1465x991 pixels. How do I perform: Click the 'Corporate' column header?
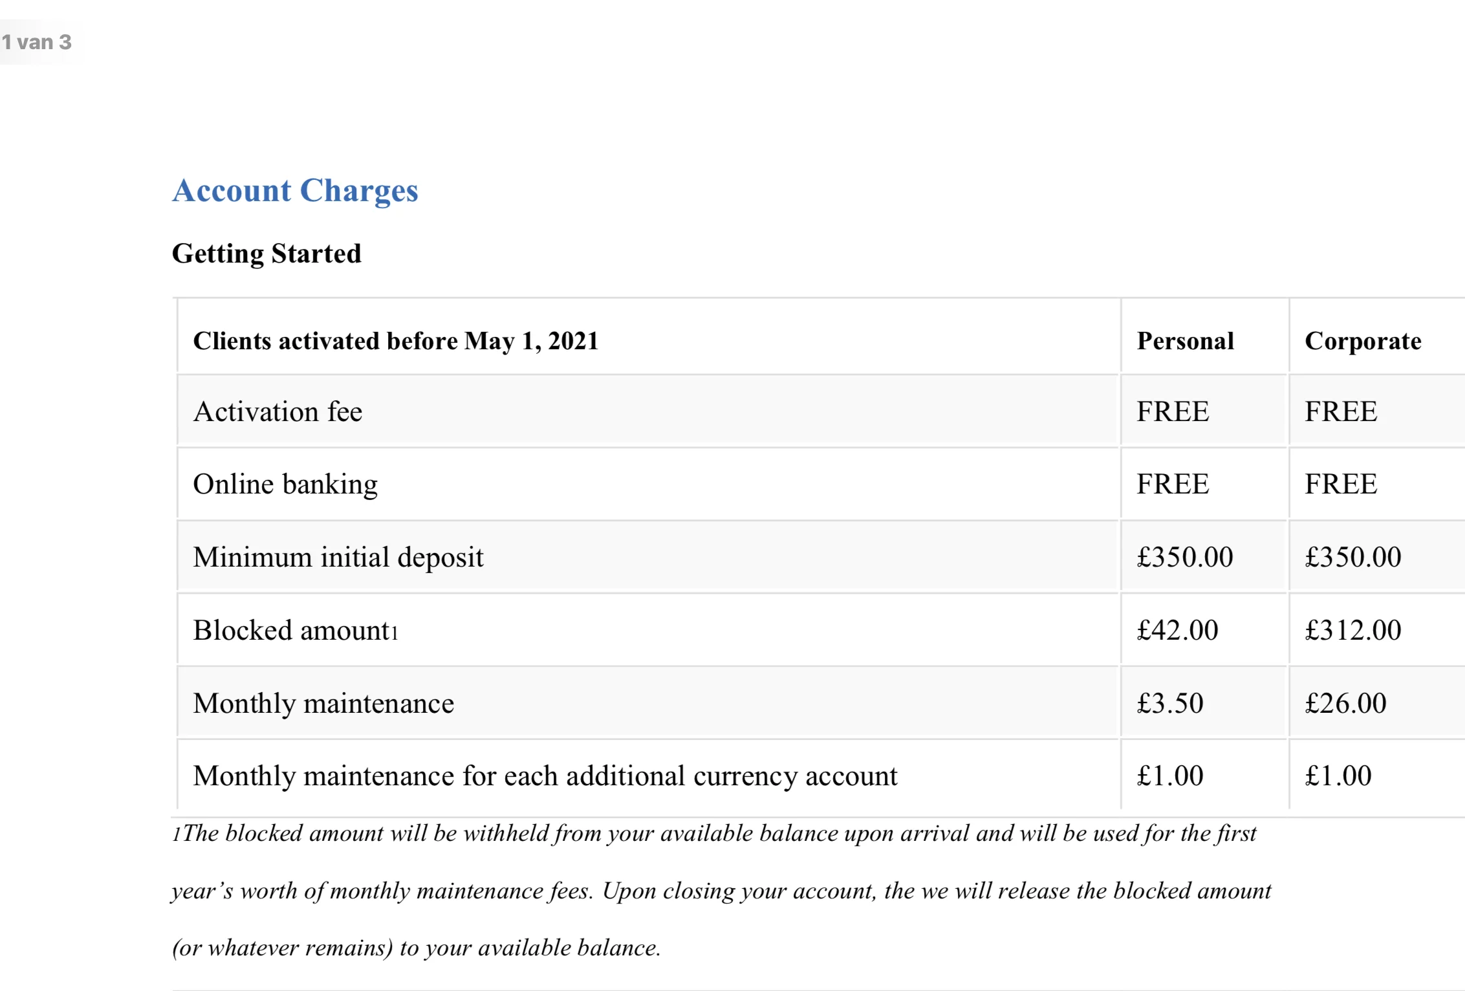(1363, 342)
